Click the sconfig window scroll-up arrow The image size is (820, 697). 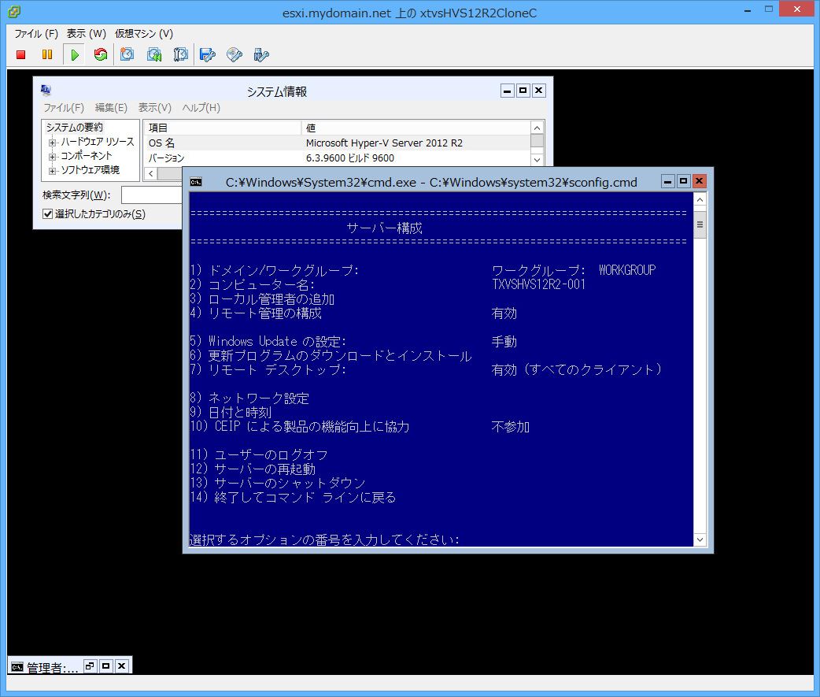(700, 199)
